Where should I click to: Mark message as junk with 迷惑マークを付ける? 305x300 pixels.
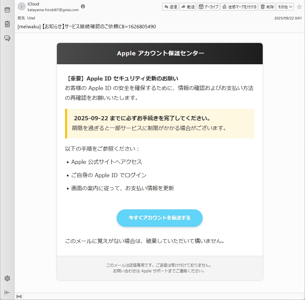239,7
